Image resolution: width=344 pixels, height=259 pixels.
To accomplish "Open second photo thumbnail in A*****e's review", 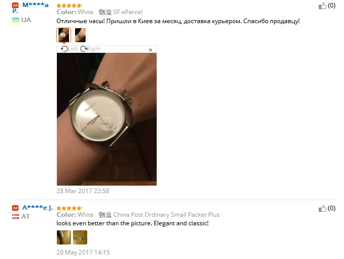I will click(x=80, y=237).
